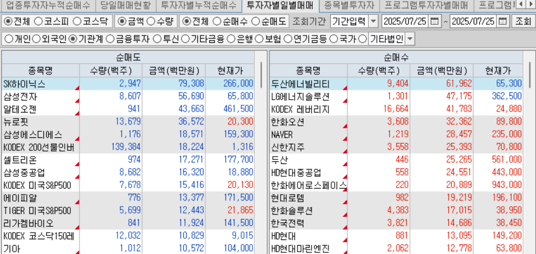Select 셀트리온 stock row

click(x=128, y=160)
